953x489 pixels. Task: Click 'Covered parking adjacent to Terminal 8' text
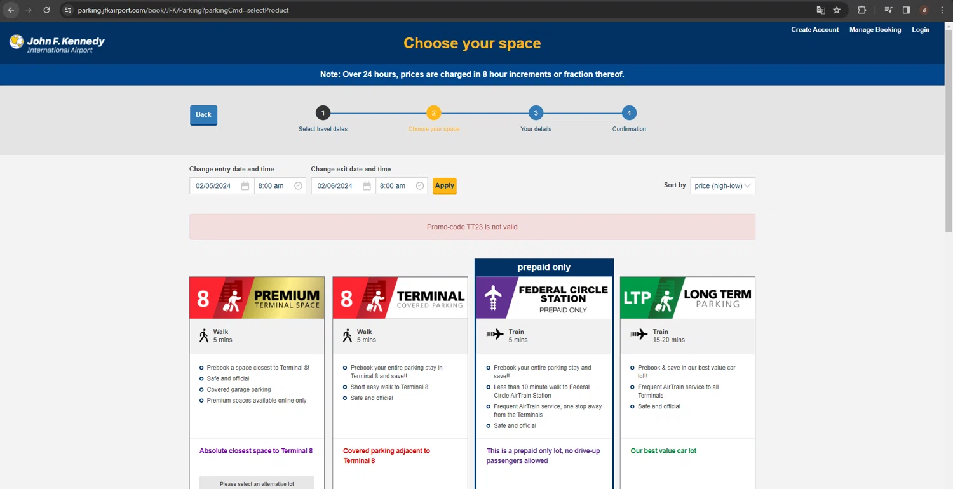point(387,455)
